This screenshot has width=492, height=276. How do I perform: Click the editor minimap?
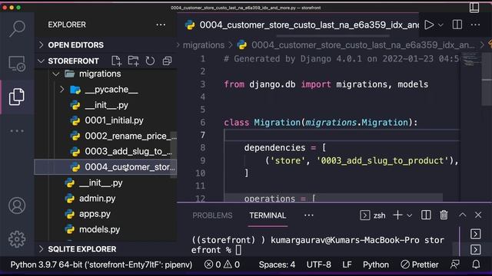[470, 60]
